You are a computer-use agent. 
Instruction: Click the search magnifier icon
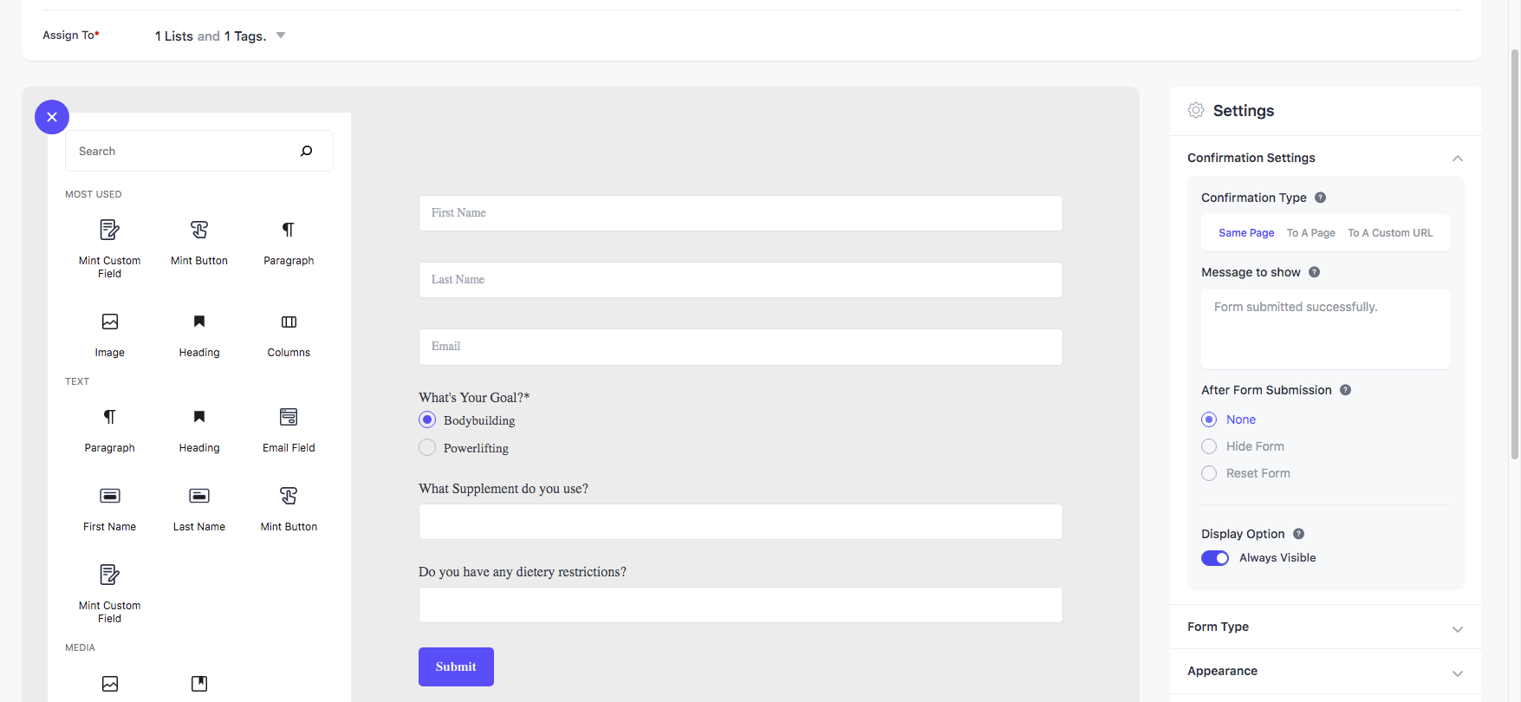coord(306,151)
